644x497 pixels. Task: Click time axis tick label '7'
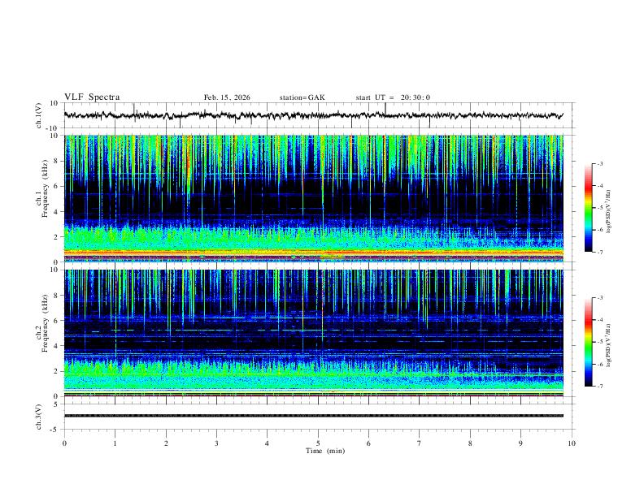coord(420,443)
